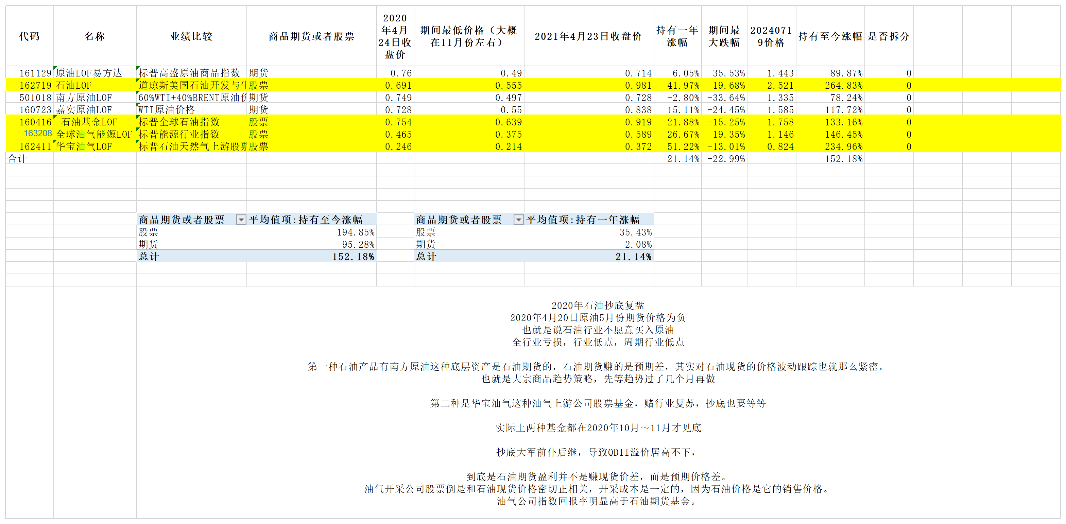Click the 是否拆分 header cell
This screenshot has width=1066, height=524.
click(889, 36)
